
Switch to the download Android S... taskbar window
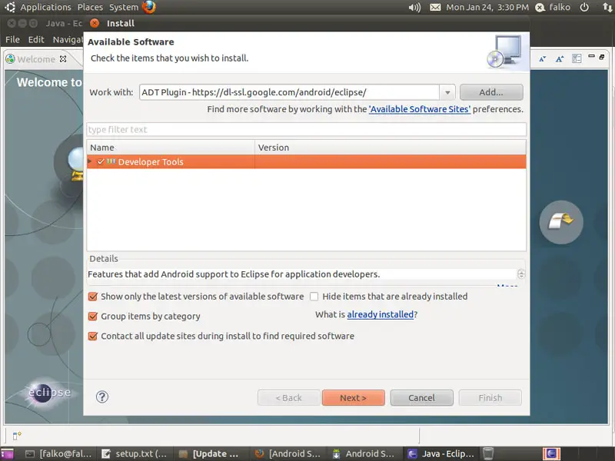(x=363, y=453)
